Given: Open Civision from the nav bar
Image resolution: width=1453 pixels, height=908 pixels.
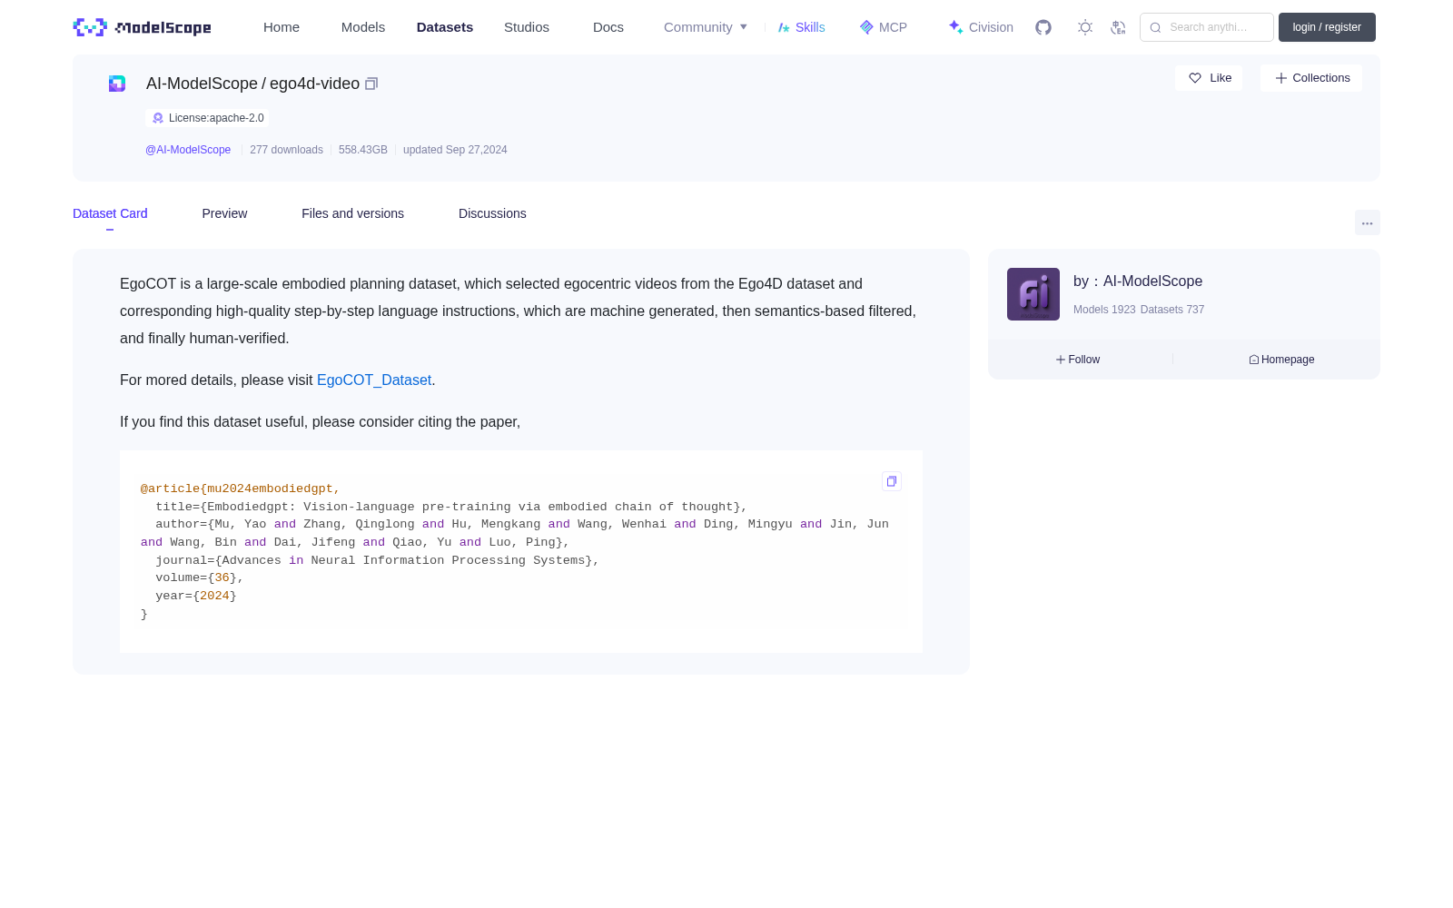Looking at the screenshot, I should tap(981, 27).
